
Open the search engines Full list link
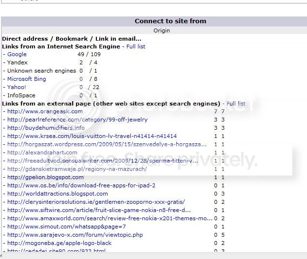point(136,46)
